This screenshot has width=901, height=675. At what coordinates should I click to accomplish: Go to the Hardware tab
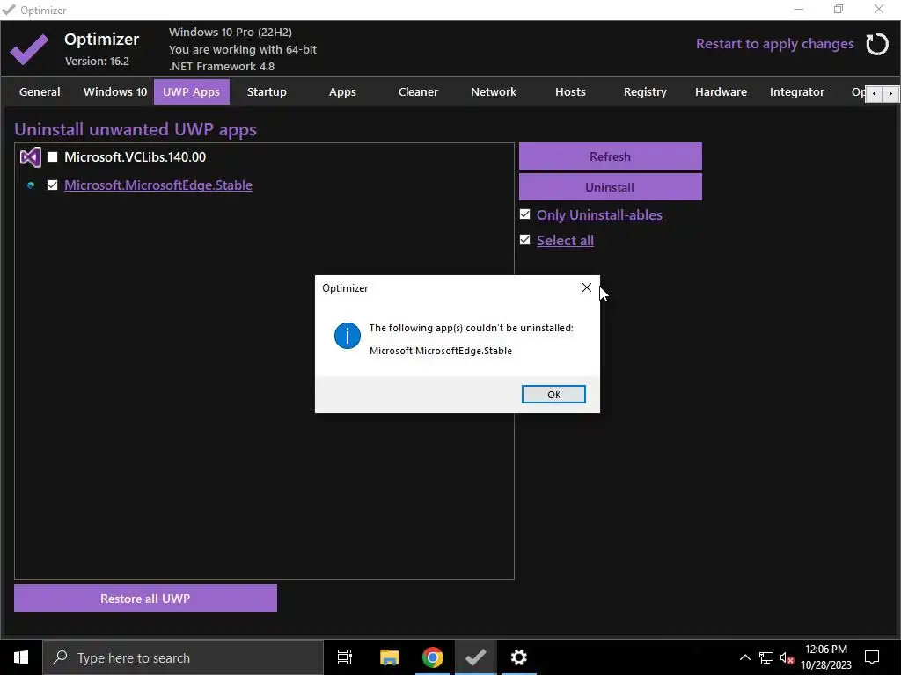tap(722, 91)
